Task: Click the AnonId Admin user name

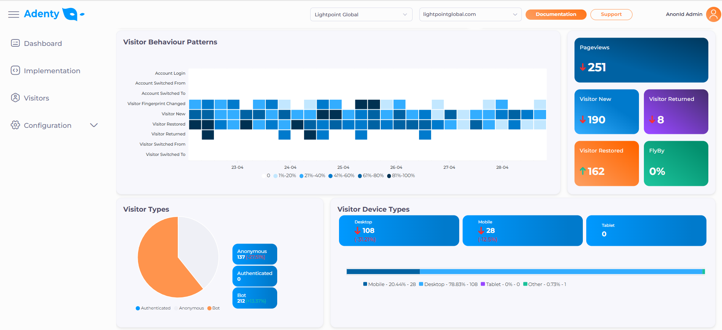Action: pos(684,14)
